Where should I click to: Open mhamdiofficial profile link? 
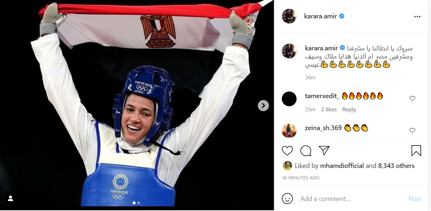coord(341,166)
